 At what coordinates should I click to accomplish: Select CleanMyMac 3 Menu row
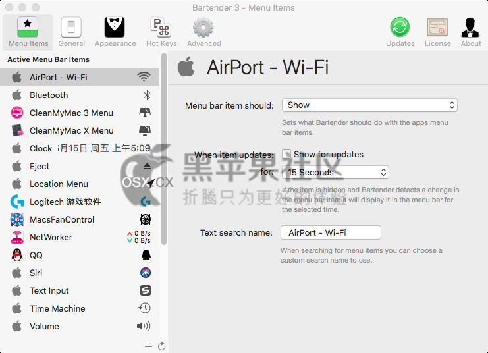point(80,113)
